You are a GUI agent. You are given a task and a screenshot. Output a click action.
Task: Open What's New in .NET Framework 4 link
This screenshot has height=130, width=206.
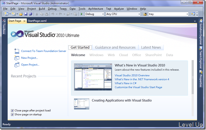(x=142, y=79)
